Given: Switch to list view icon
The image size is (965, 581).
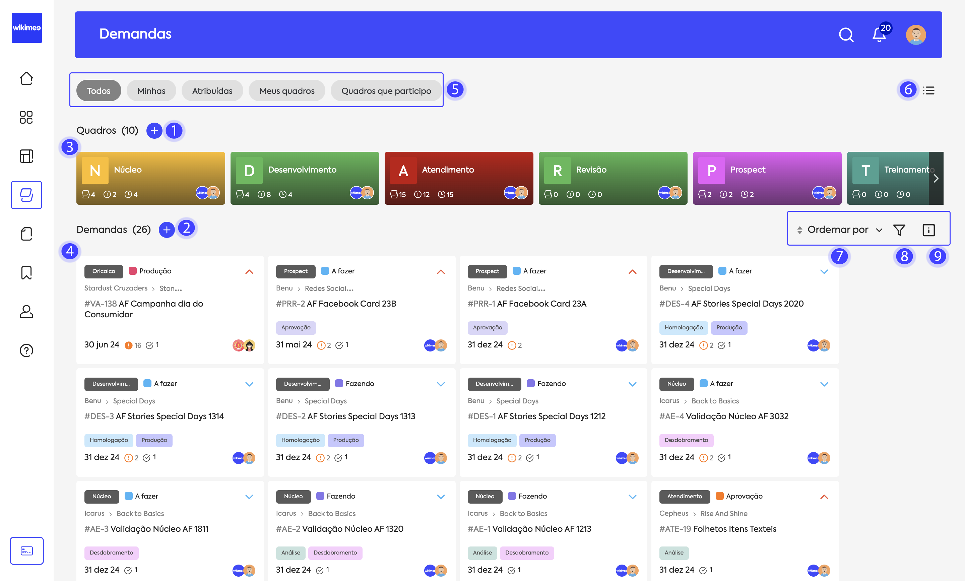Looking at the screenshot, I should (x=928, y=90).
